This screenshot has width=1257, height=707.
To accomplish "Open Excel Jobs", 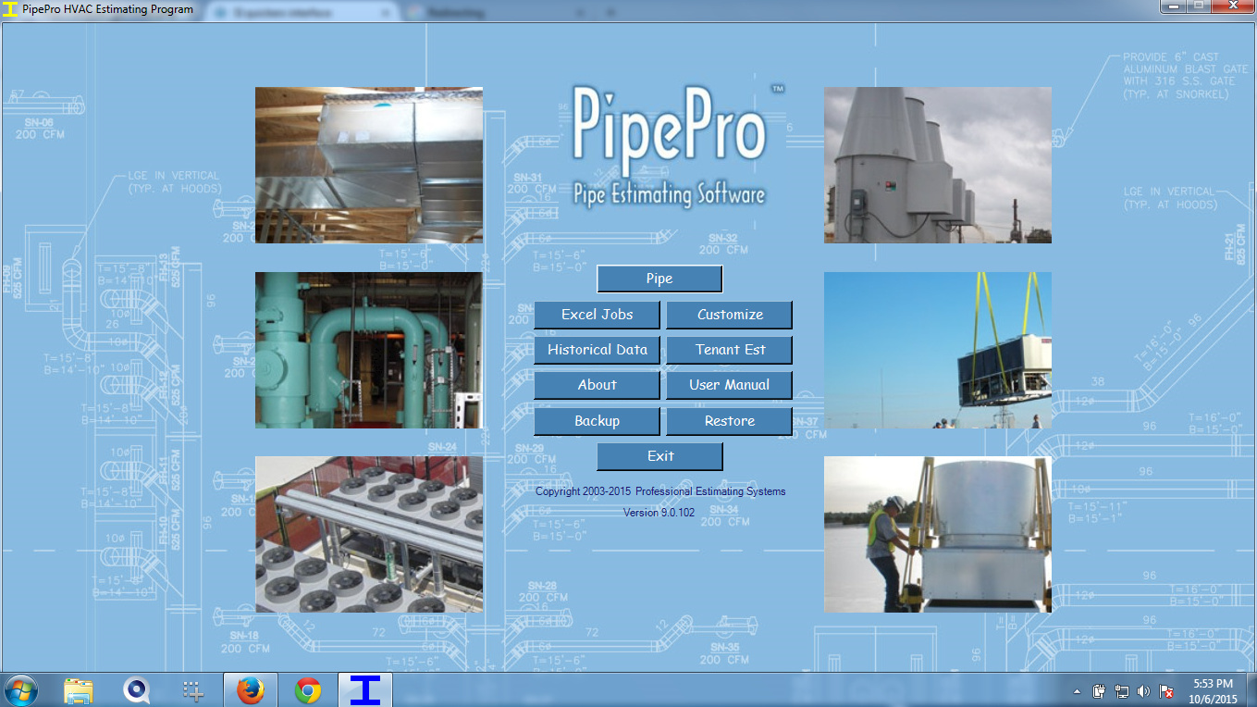I will [x=597, y=315].
